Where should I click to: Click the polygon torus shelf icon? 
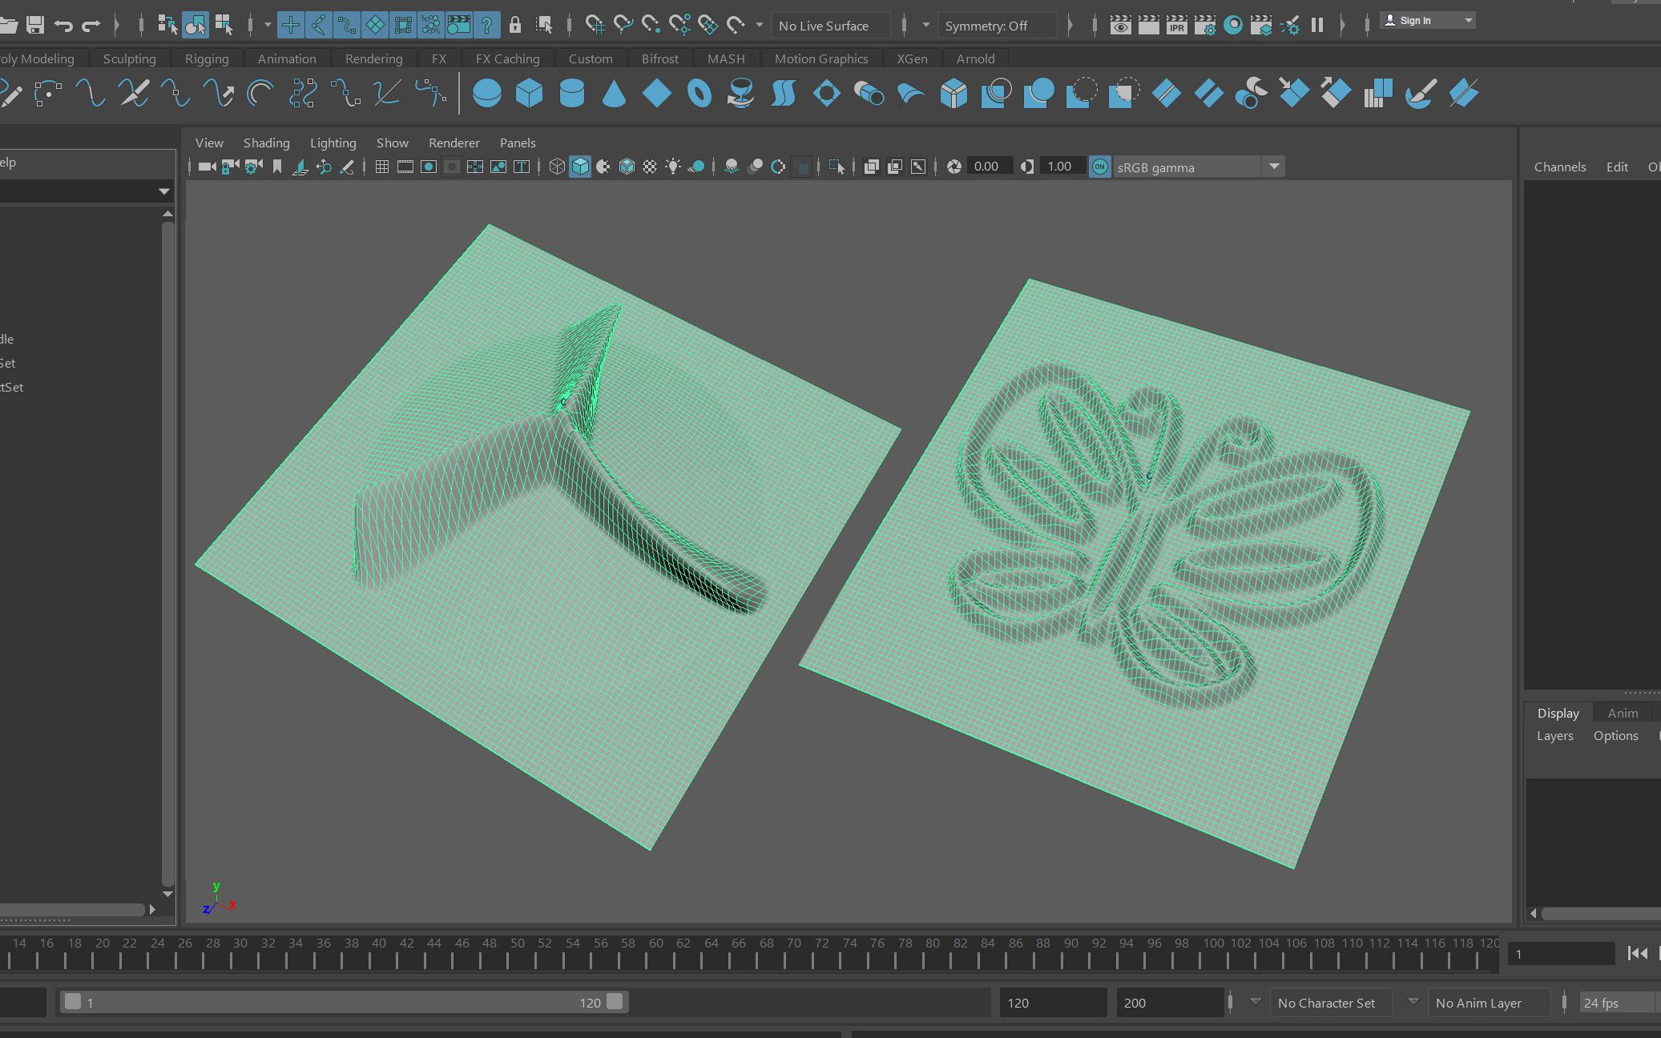coord(699,94)
